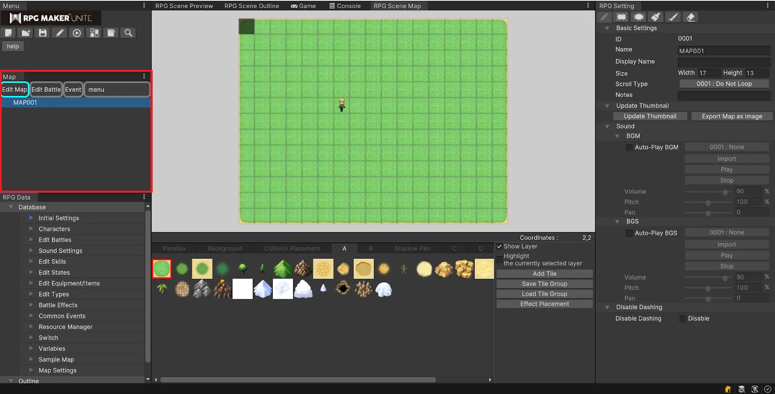Switch to tile tab B
The image size is (775, 394).
coord(371,248)
